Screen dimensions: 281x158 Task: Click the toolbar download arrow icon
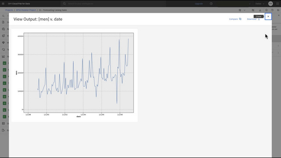[x=260, y=10]
